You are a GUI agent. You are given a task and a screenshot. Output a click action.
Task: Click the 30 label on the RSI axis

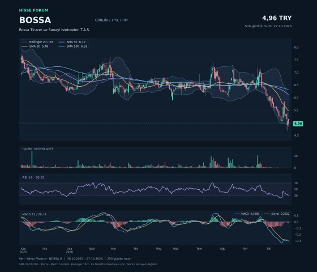click(295, 195)
